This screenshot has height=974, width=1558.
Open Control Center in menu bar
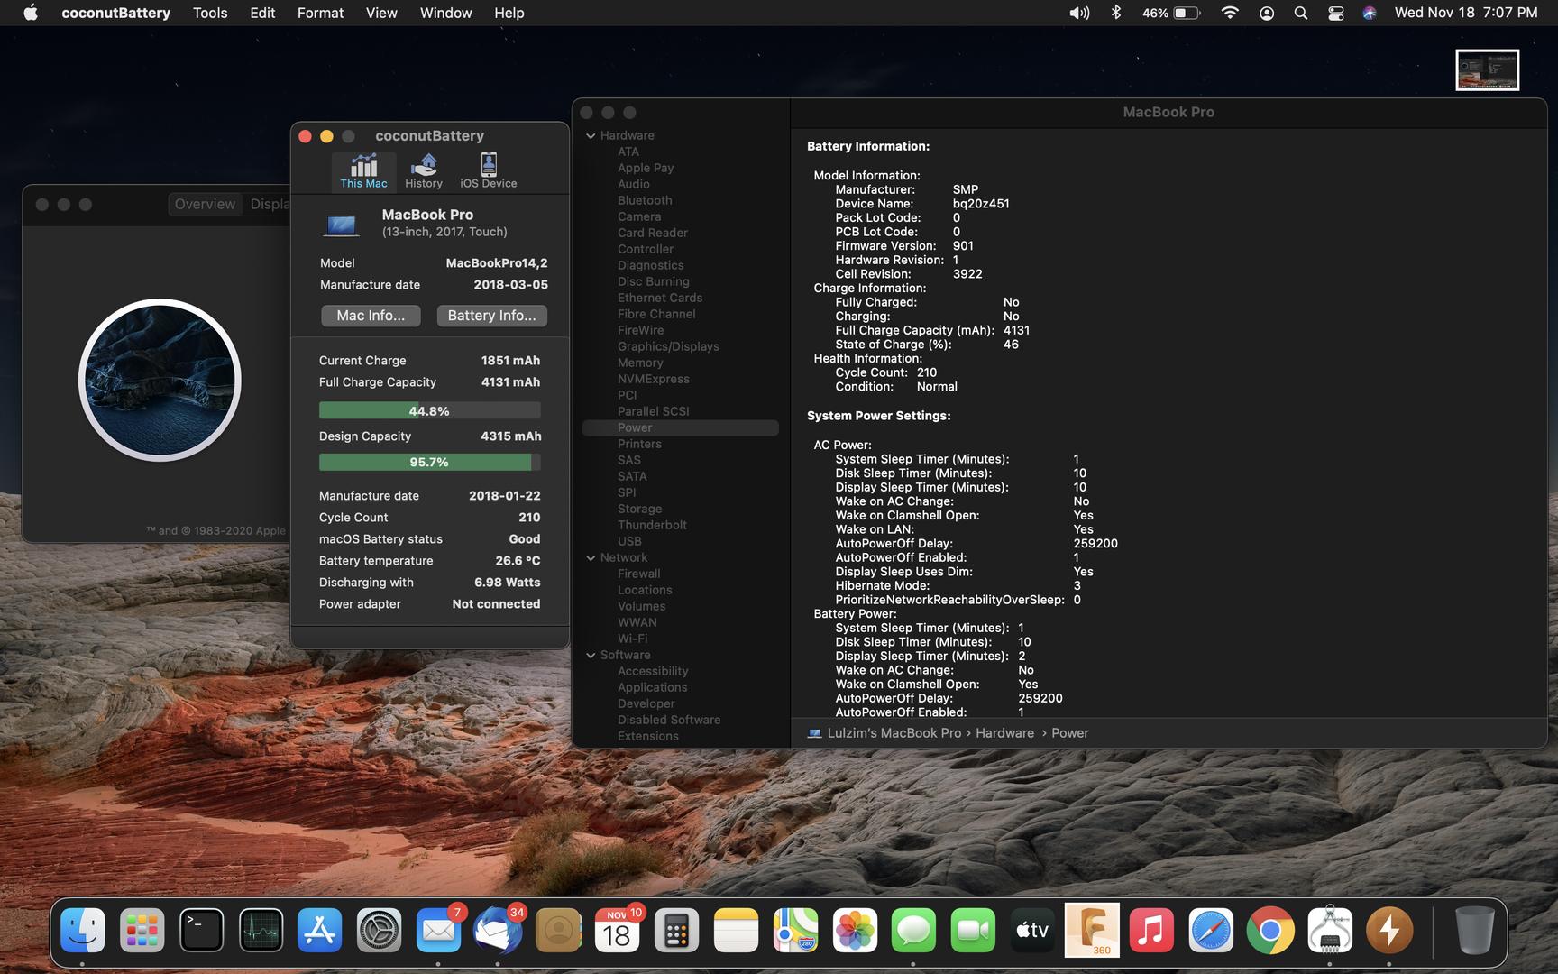coord(1336,13)
